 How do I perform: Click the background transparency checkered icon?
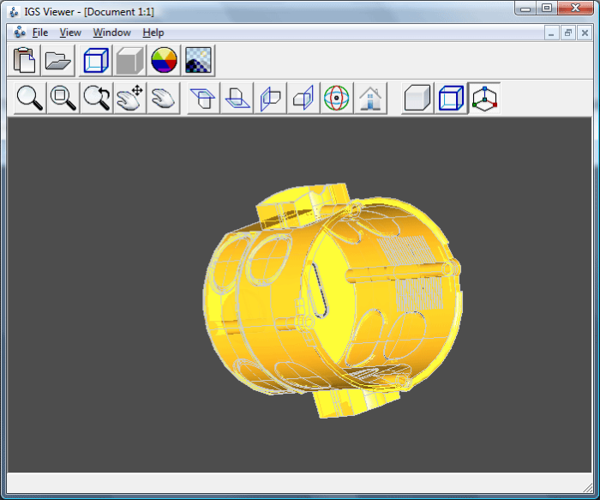pyautogui.click(x=198, y=60)
